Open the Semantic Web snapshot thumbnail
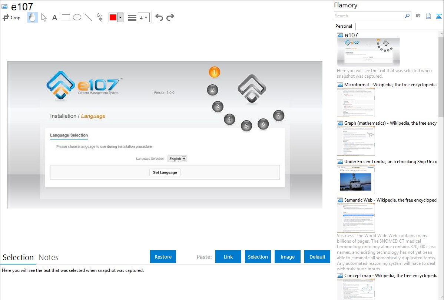Viewport: 444px width, 300px height. click(x=356, y=218)
